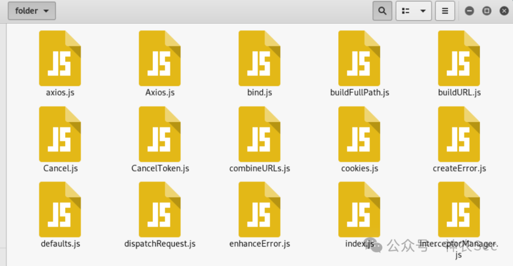513x266 pixels.
Task: Click the CancelToken.js file name label
Action: point(161,168)
